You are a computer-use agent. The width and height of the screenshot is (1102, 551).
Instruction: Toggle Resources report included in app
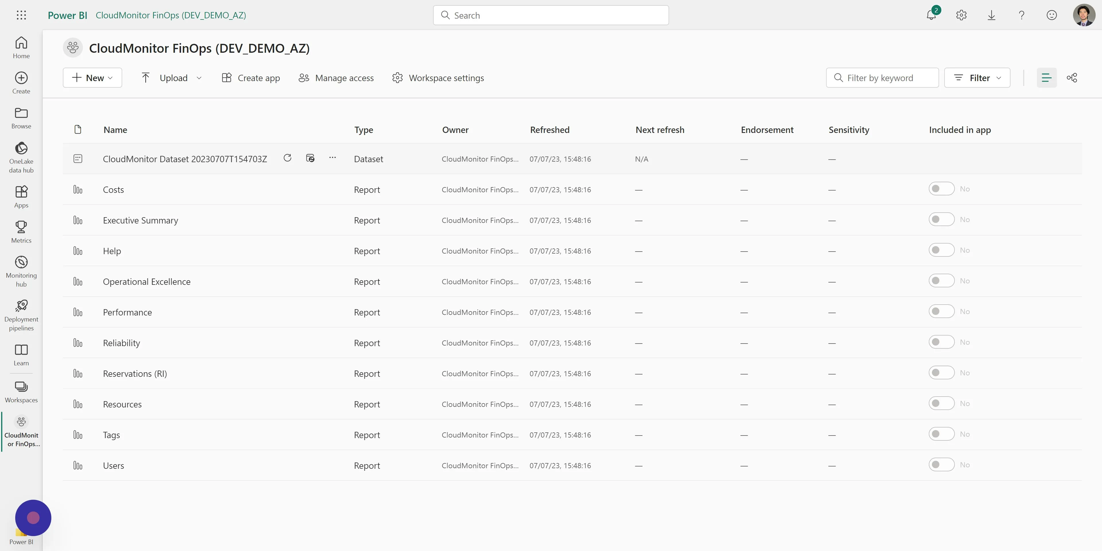pos(941,403)
